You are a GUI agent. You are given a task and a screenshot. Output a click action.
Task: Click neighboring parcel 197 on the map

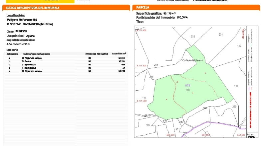click(x=236, y=86)
